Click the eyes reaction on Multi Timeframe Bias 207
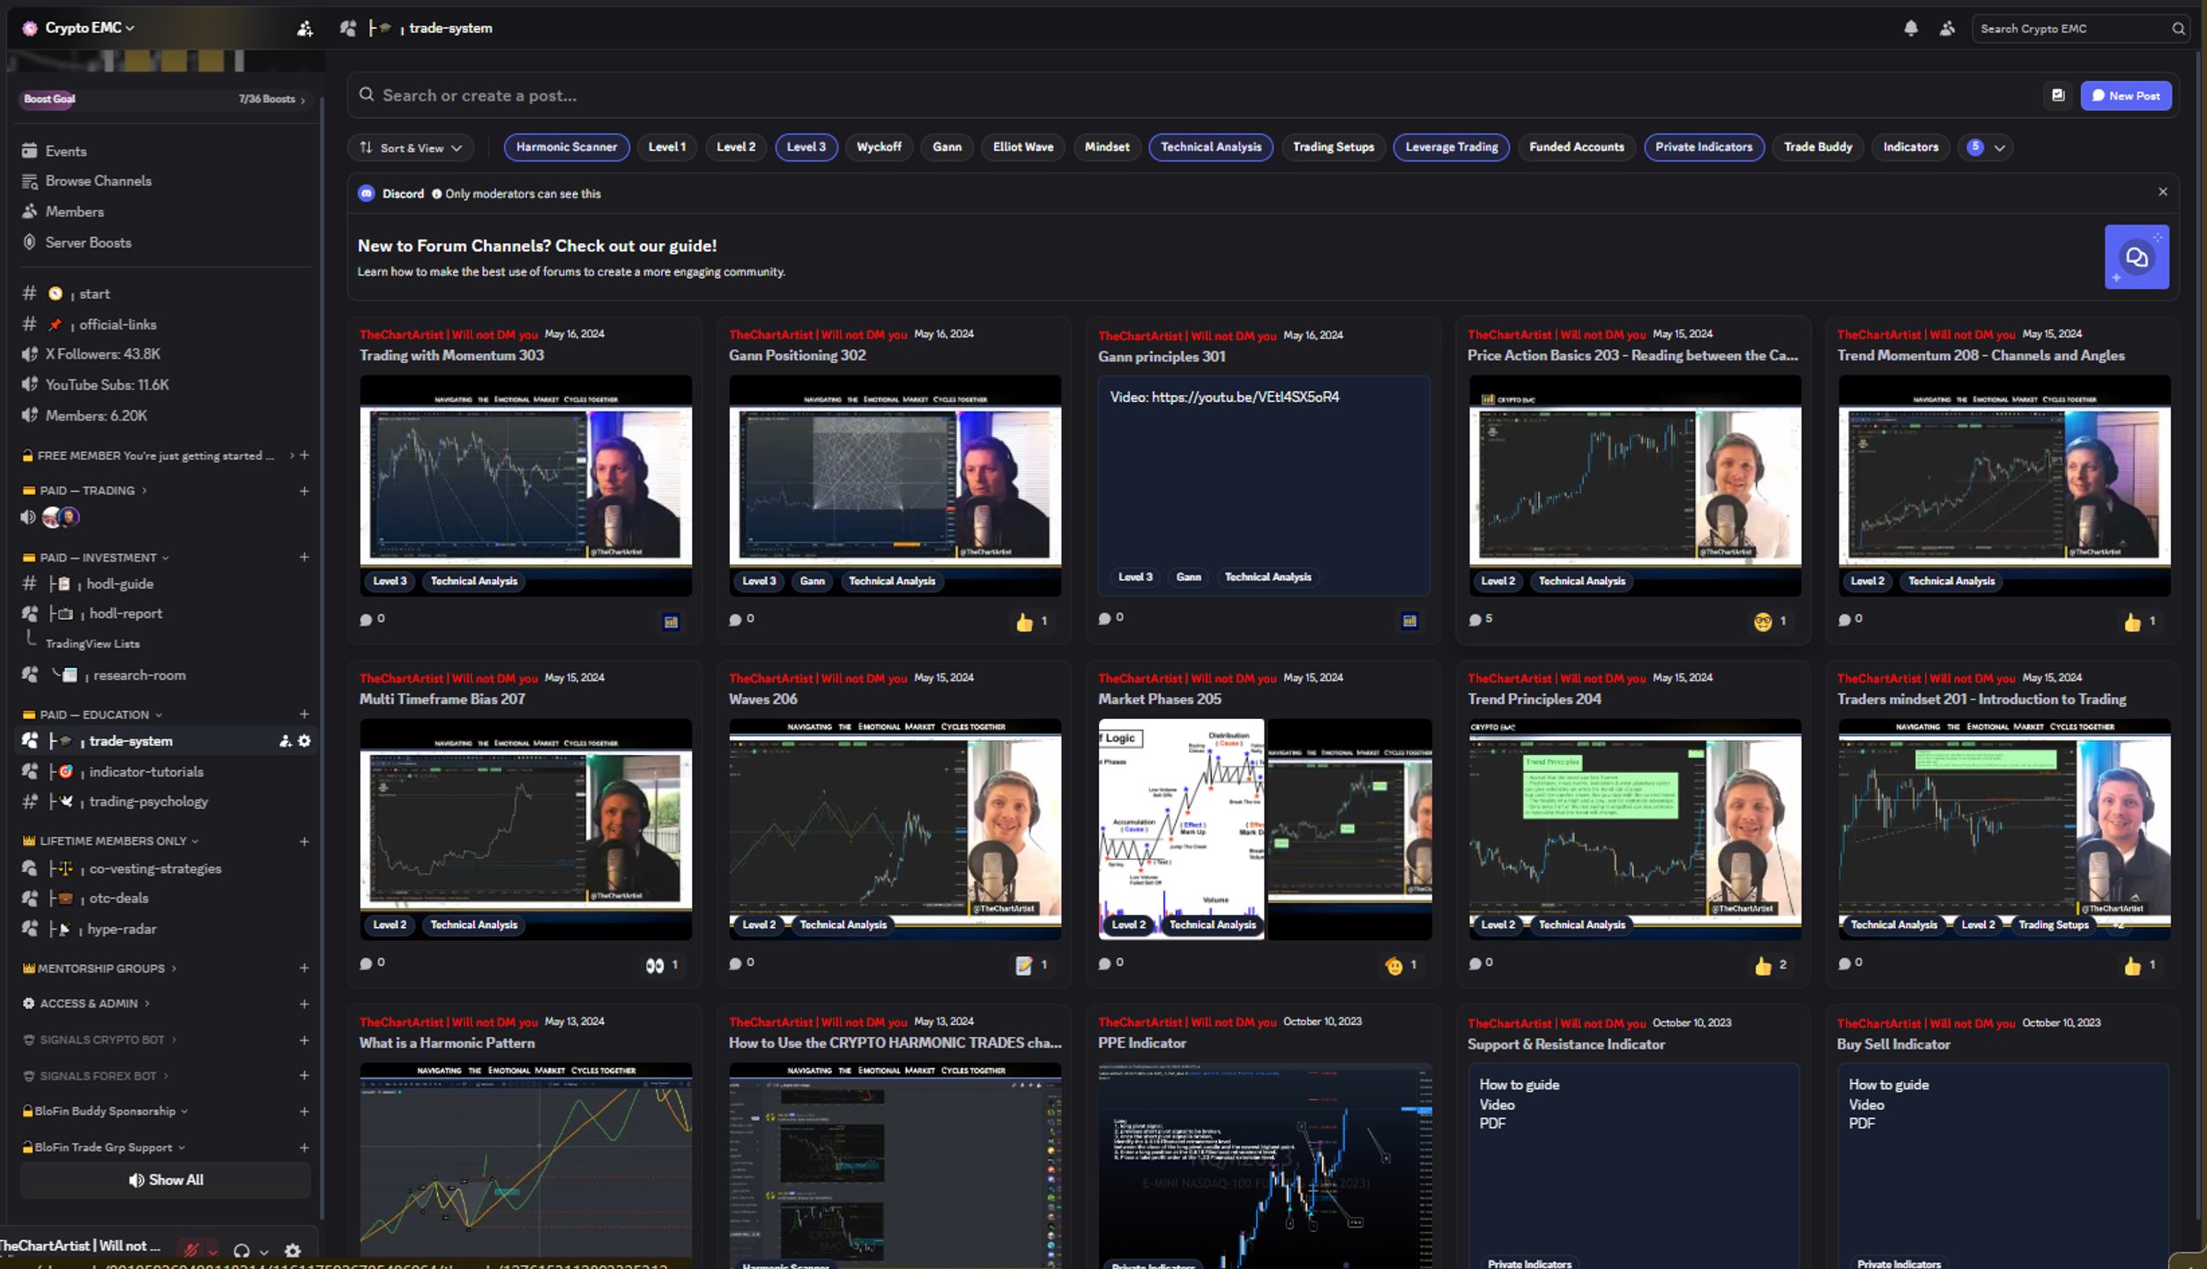2207x1269 pixels. pyautogui.click(x=662, y=965)
